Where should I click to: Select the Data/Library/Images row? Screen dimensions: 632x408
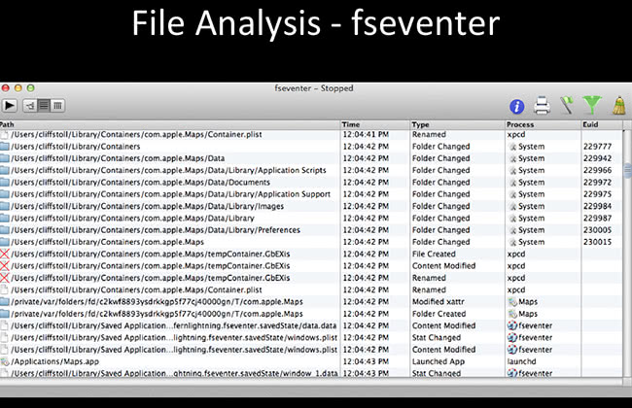click(311, 206)
